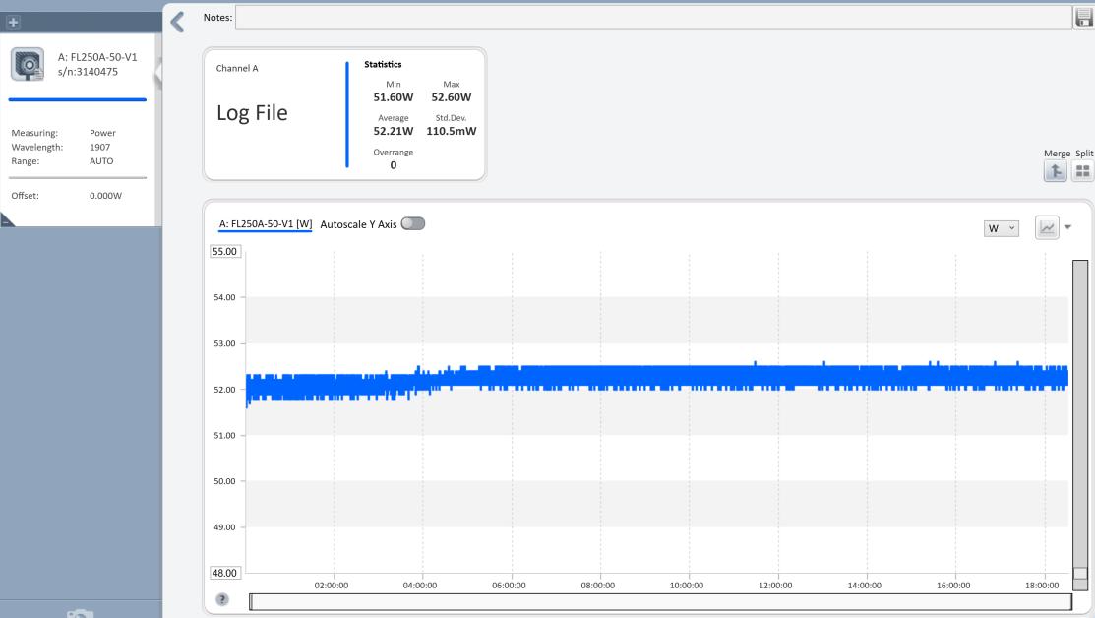Click the Log File channel label
Screen dimensions: 1095x618
point(252,112)
